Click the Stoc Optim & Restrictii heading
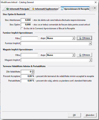 pyautogui.click(x=14, y=14)
